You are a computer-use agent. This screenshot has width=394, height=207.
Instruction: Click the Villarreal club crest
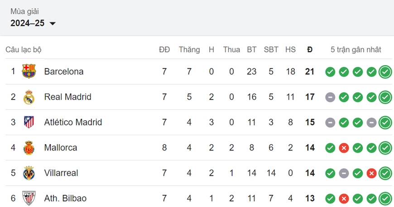point(29,173)
